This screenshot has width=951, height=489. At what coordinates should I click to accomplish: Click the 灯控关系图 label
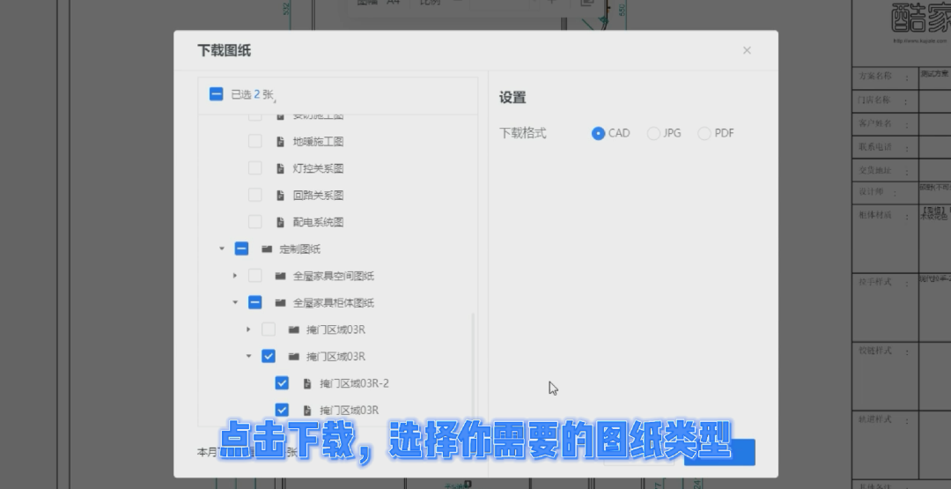(x=319, y=168)
